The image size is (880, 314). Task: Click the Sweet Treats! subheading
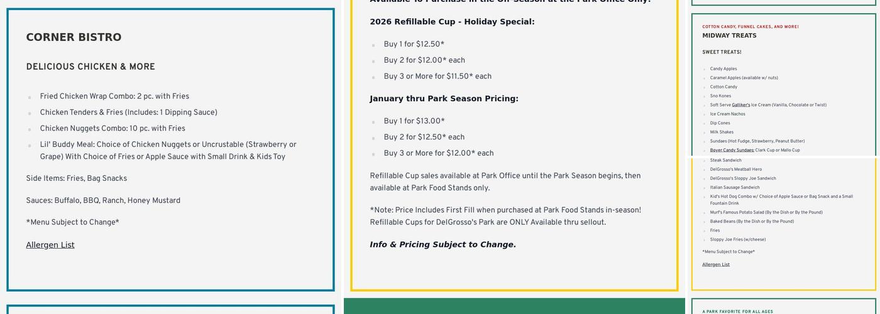pos(722,52)
